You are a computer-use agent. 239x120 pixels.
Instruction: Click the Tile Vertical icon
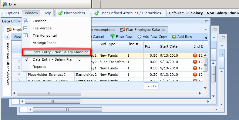click(x=25, y=28)
